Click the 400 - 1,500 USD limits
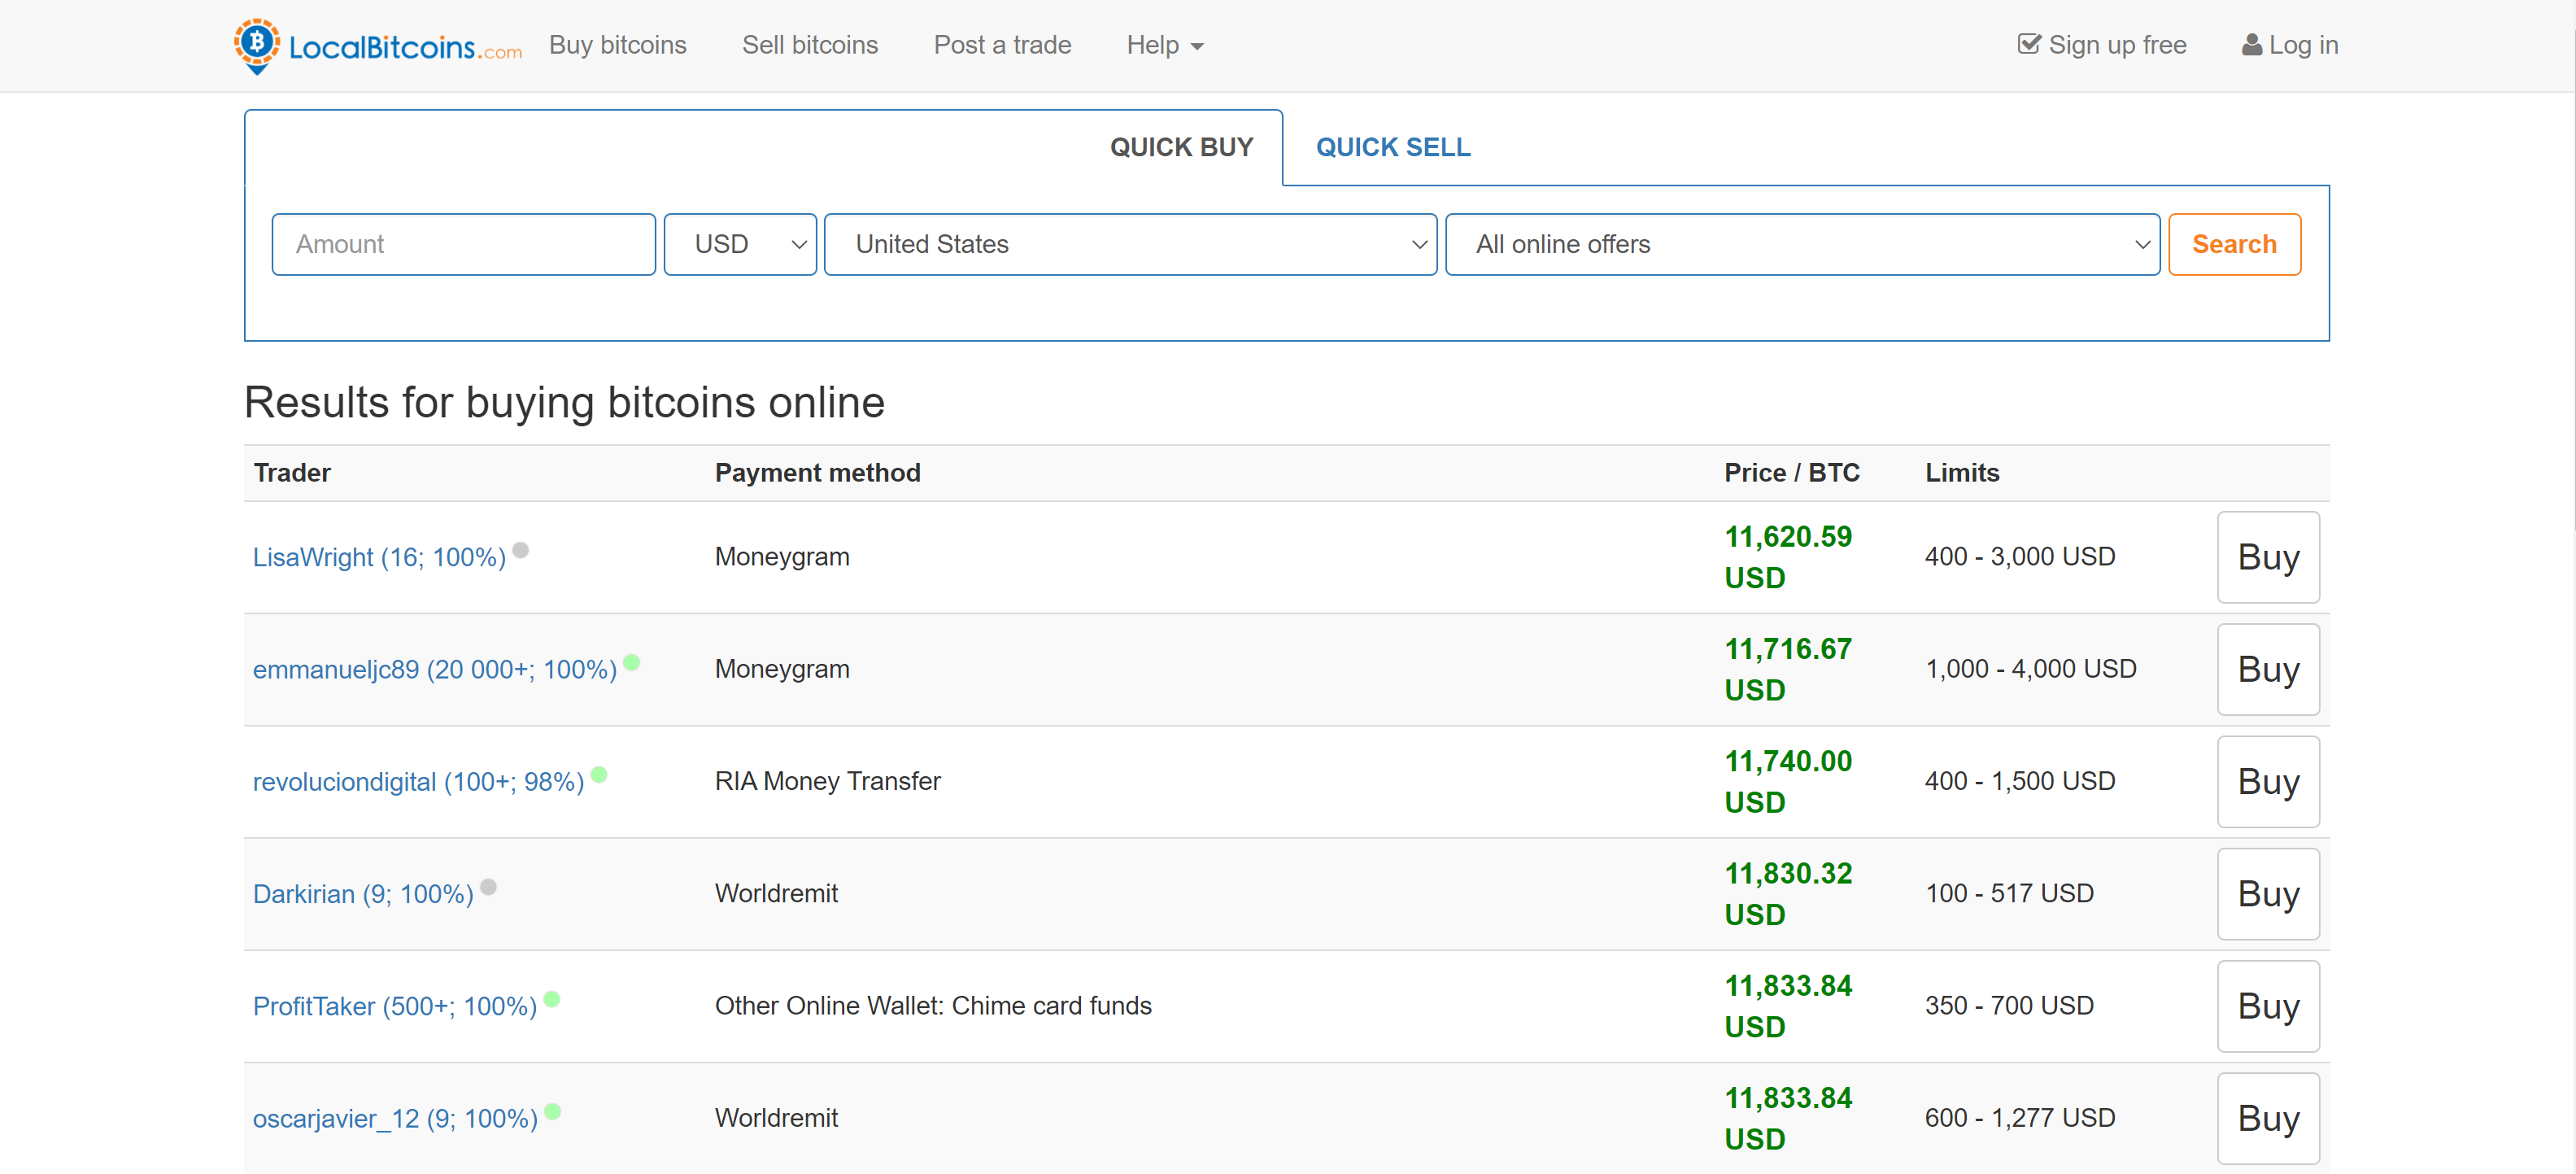Screen dimensions: 2576x1174 pyautogui.click(x=2019, y=781)
